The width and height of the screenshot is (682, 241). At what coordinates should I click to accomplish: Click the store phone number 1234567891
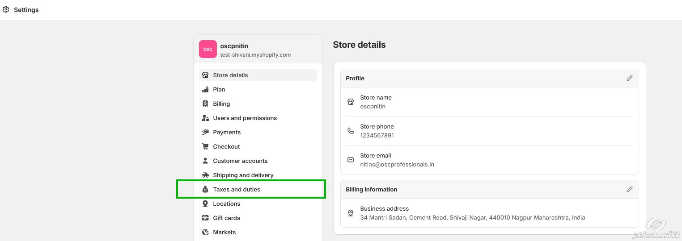point(377,135)
